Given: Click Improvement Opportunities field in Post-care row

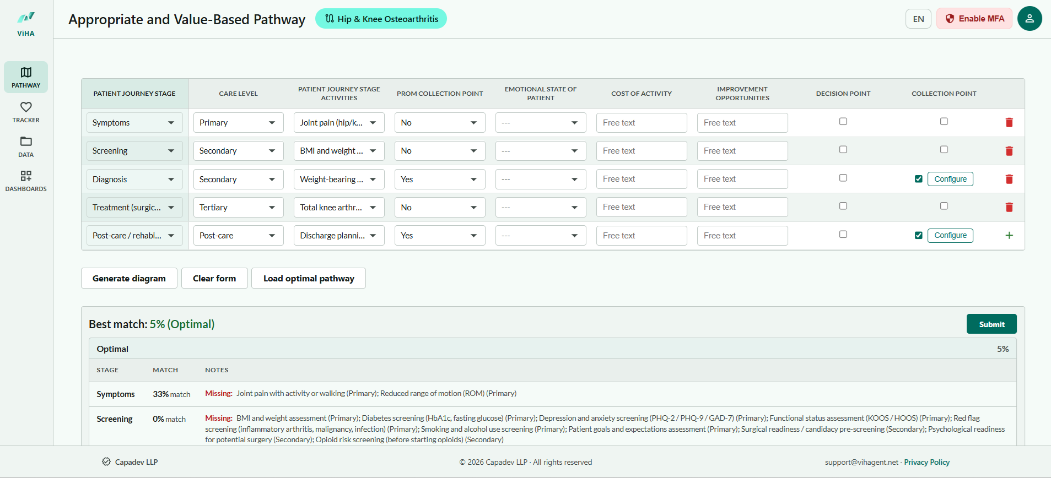Looking at the screenshot, I should [742, 236].
